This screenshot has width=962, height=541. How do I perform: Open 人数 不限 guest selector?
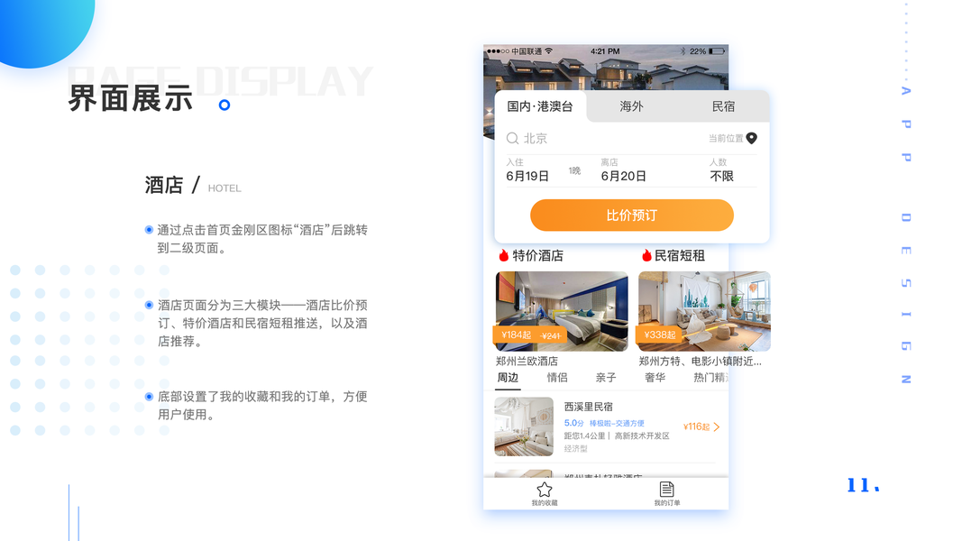click(721, 170)
